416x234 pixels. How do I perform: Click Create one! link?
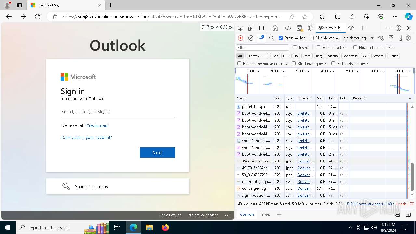[x=97, y=126]
